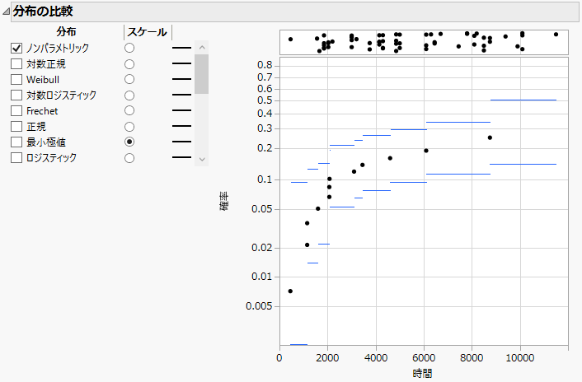Viewport: 582px width, 382px height.
Task: Click the 分布の比較 section title
Action: click(43, 12)
